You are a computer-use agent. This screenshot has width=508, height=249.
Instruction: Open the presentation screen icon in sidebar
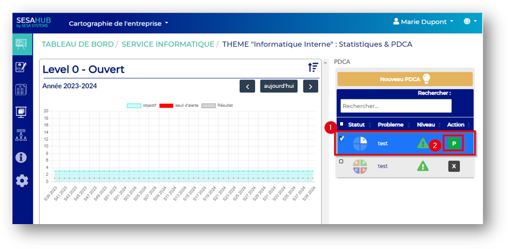click(x=22, y=112)
